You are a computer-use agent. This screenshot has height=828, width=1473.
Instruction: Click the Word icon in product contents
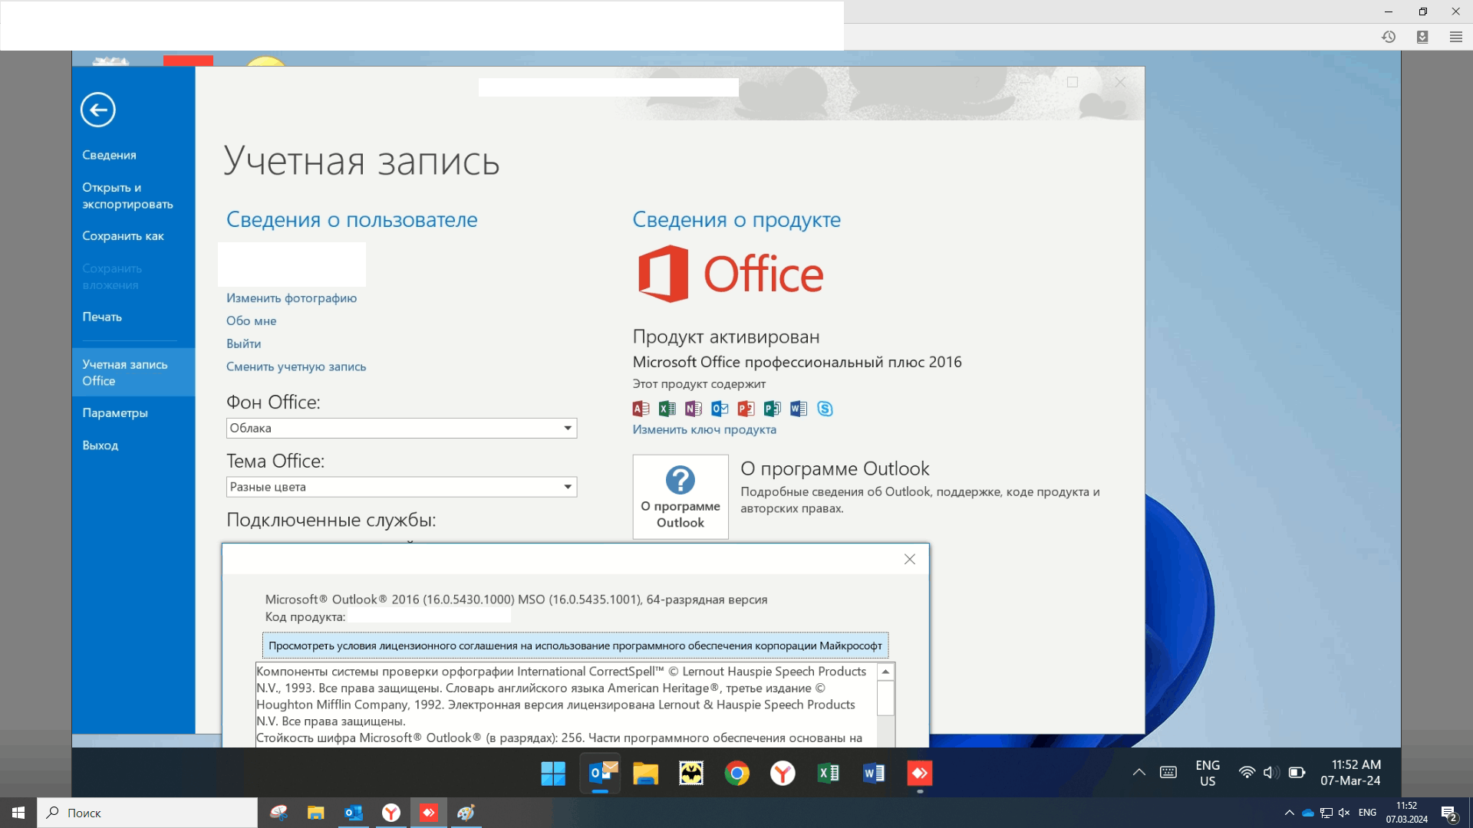tap(799, 409)
